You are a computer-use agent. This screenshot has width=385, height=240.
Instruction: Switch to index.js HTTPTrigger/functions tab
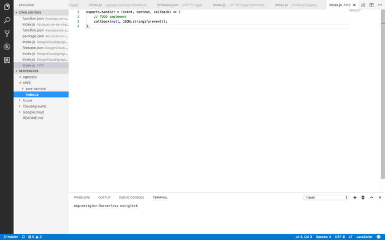[x=239, y=5]
